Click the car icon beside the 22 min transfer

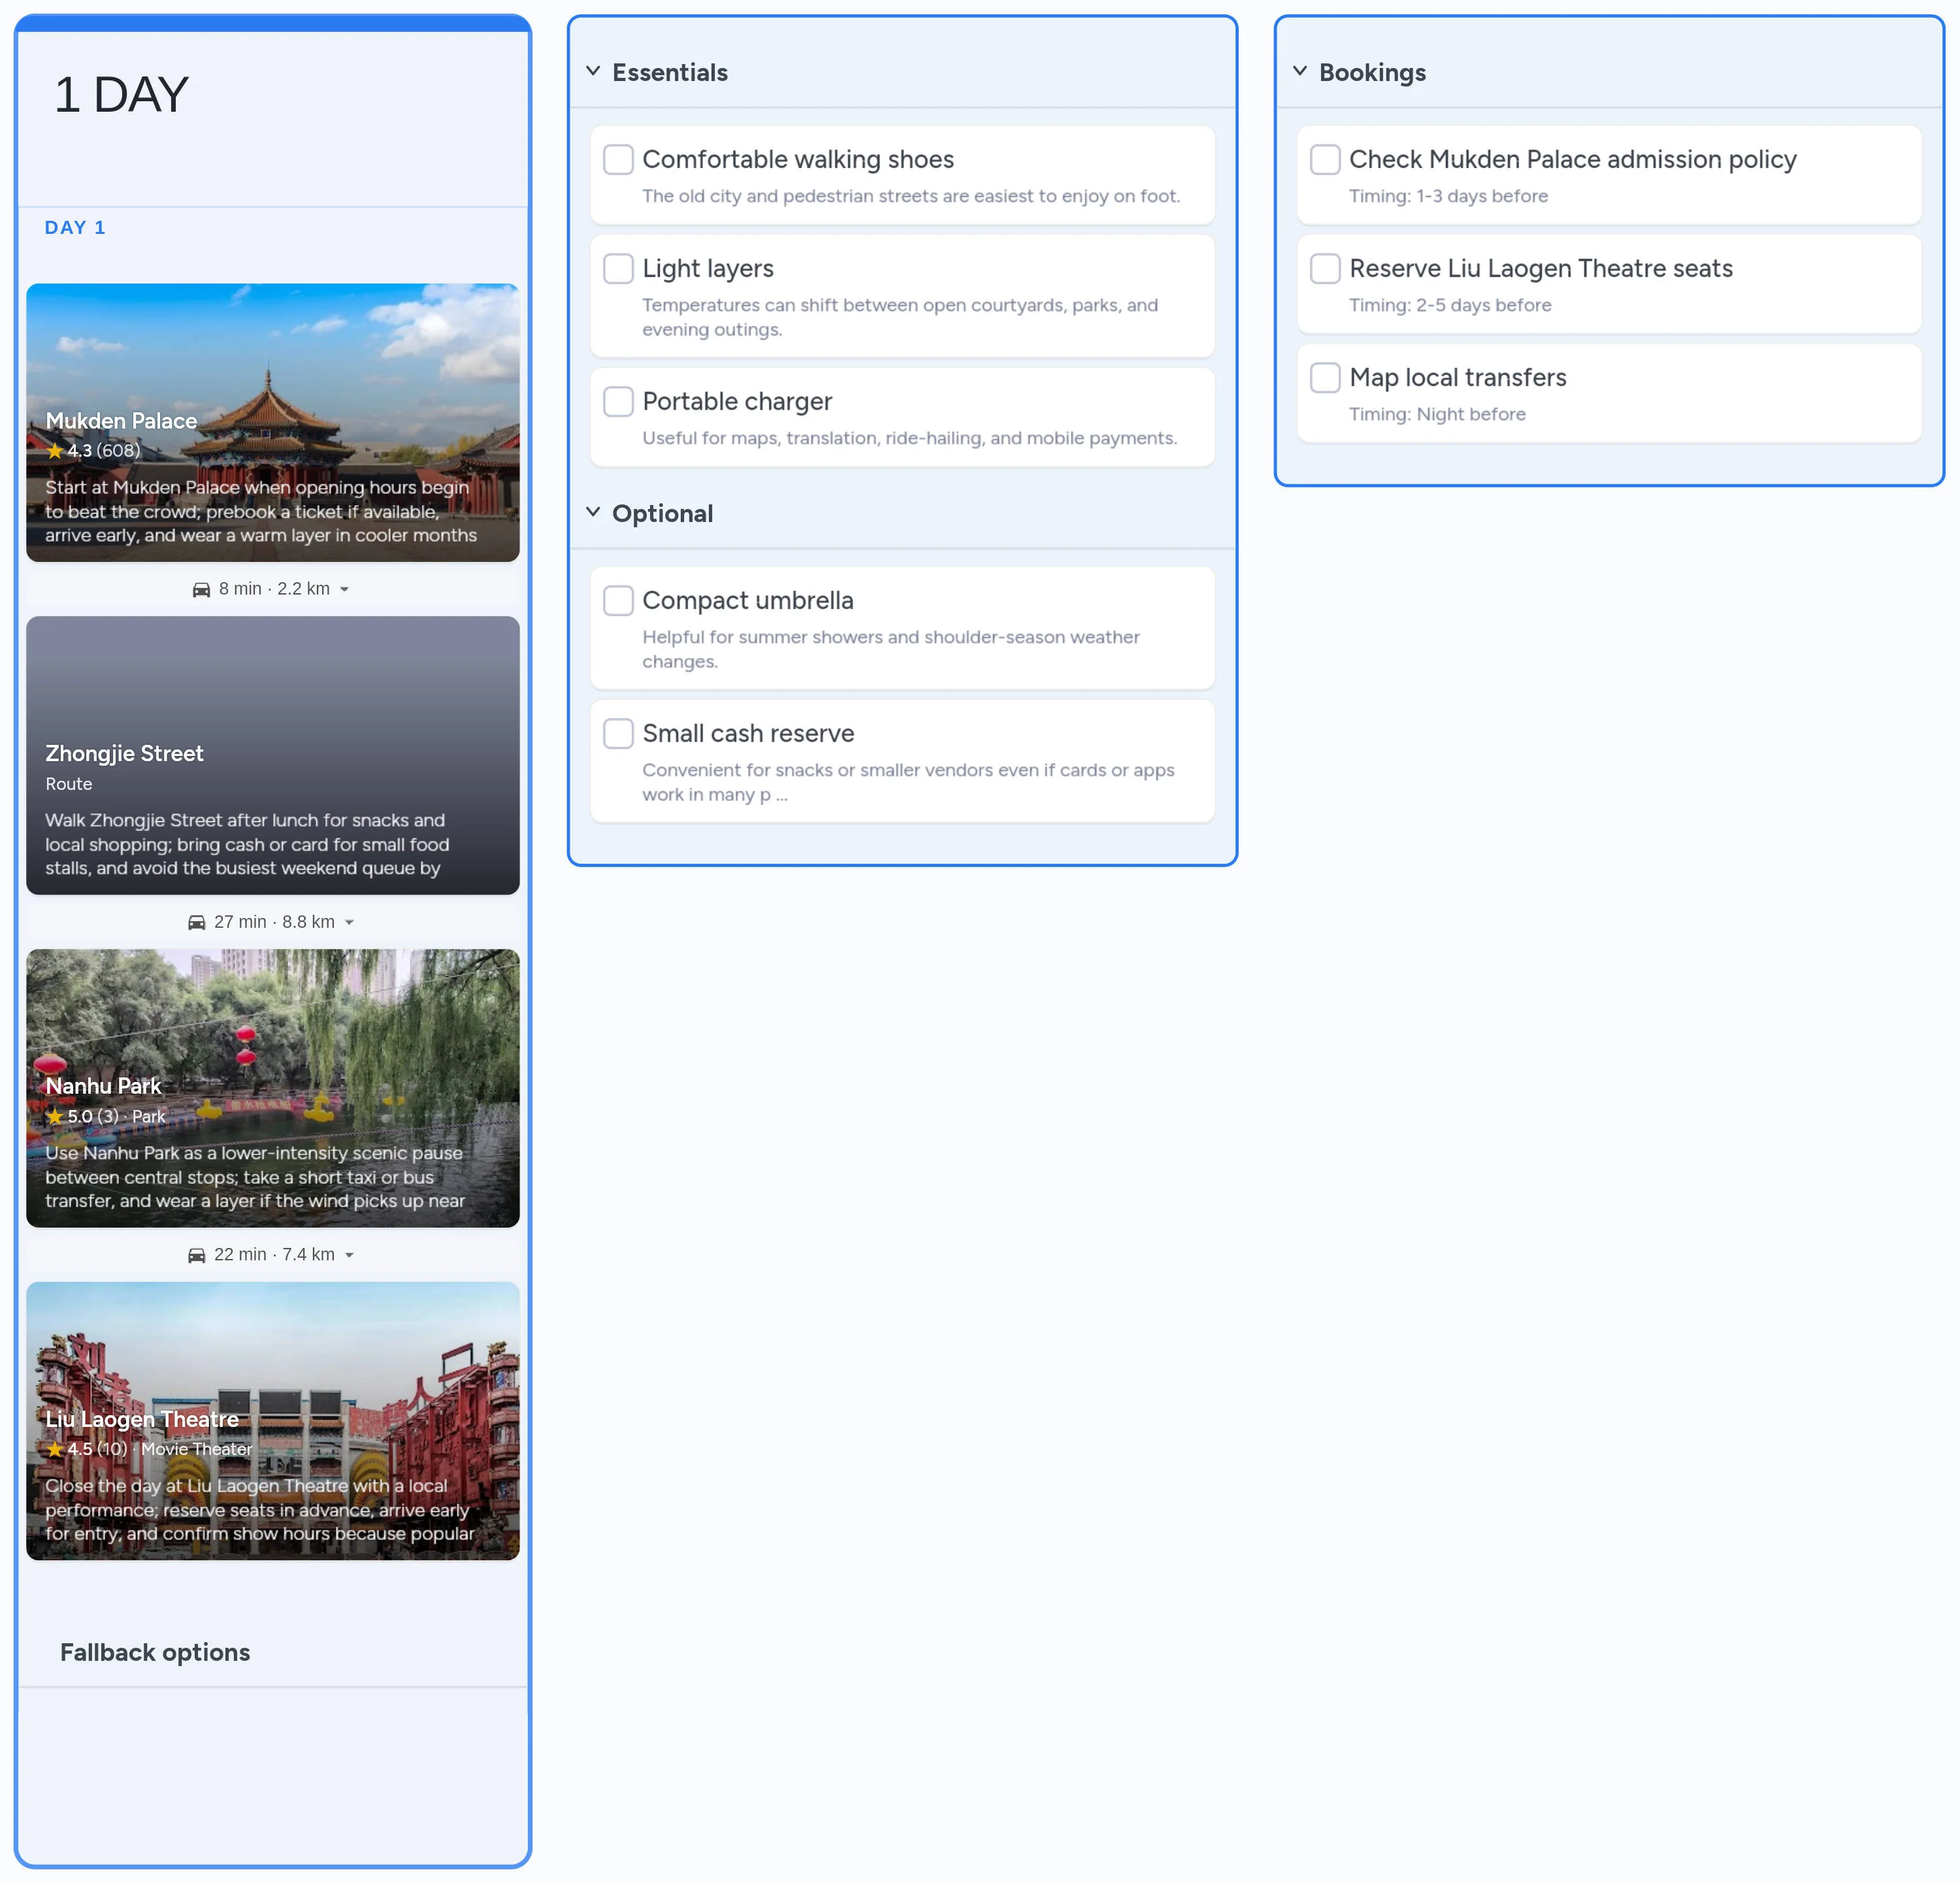pos(197,1254)
